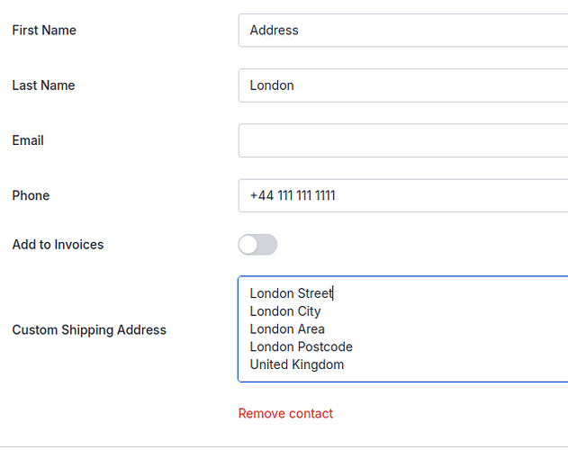The image size is (568, 450).
Task: Focus the First Name field containing Address
Action: [x=402, y=30]
